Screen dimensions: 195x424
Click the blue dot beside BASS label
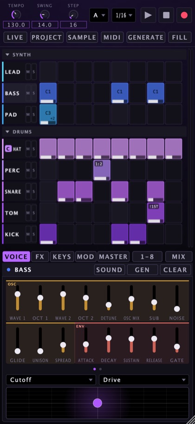[9, 270]
